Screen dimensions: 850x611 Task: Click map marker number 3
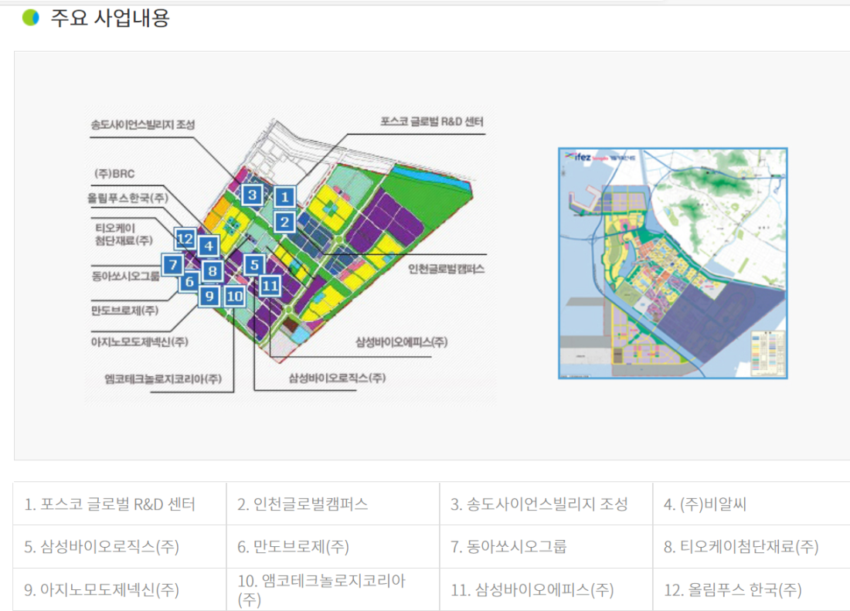pyautogui.click(x=252, y=195)
